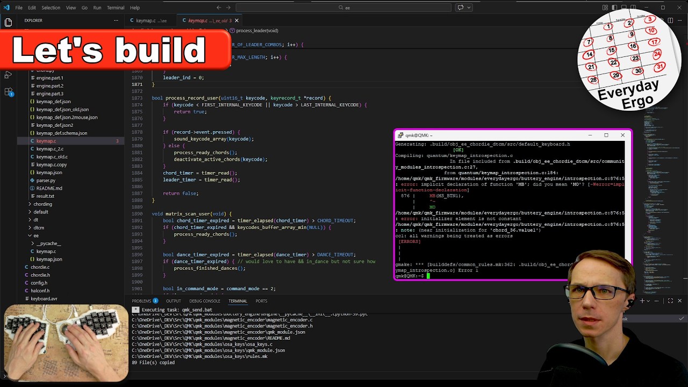Close the qmk@QMK terminal window
This screenshot has width=688, height=387.
pyautogui.click(x=622, y=135)
